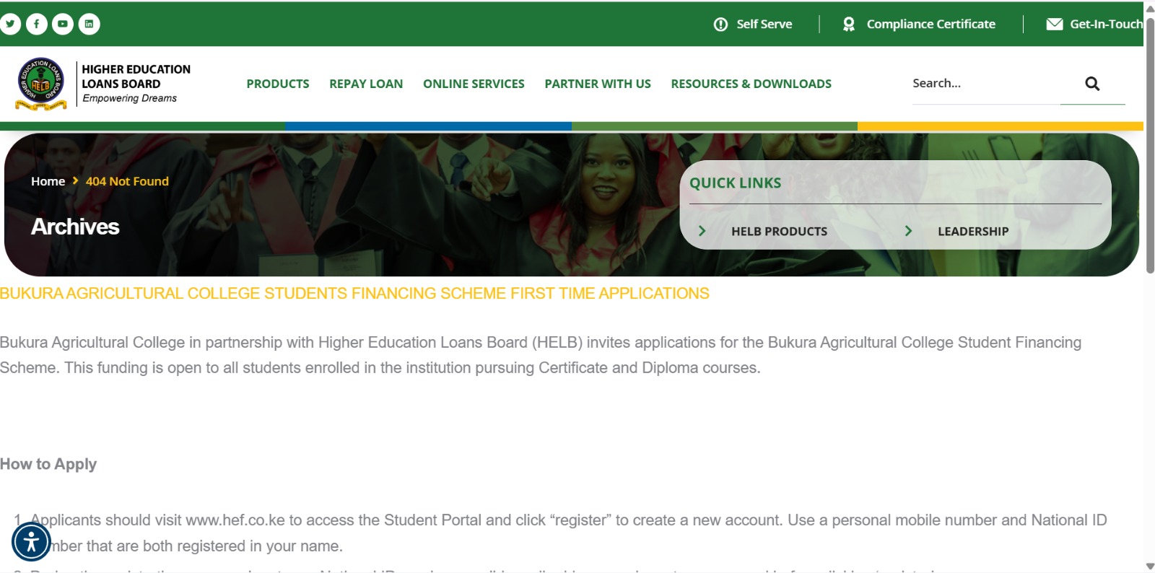
Task: Go to the Home breadcrumb link
Action: pyautogui.click(x=48, y=181)
